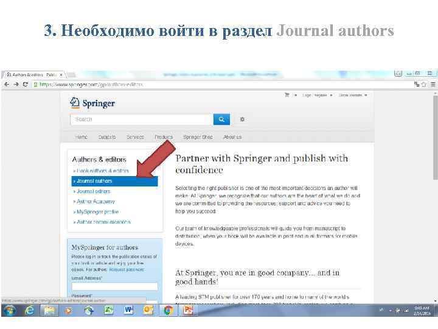Switch to the Chrome taskbar icon
This screenshot has height=329, width=438.
tap(168, 311)
